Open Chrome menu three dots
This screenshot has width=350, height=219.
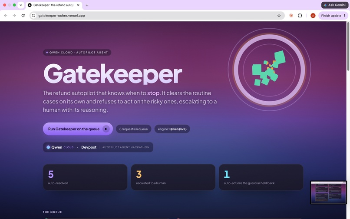pyautogui.click(x=344, y=16)
